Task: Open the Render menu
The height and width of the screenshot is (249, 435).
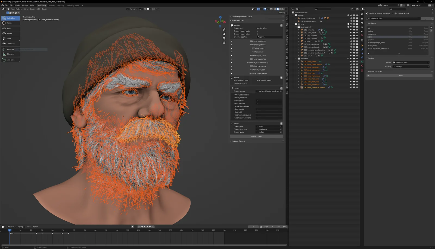Action: point(17,5)
